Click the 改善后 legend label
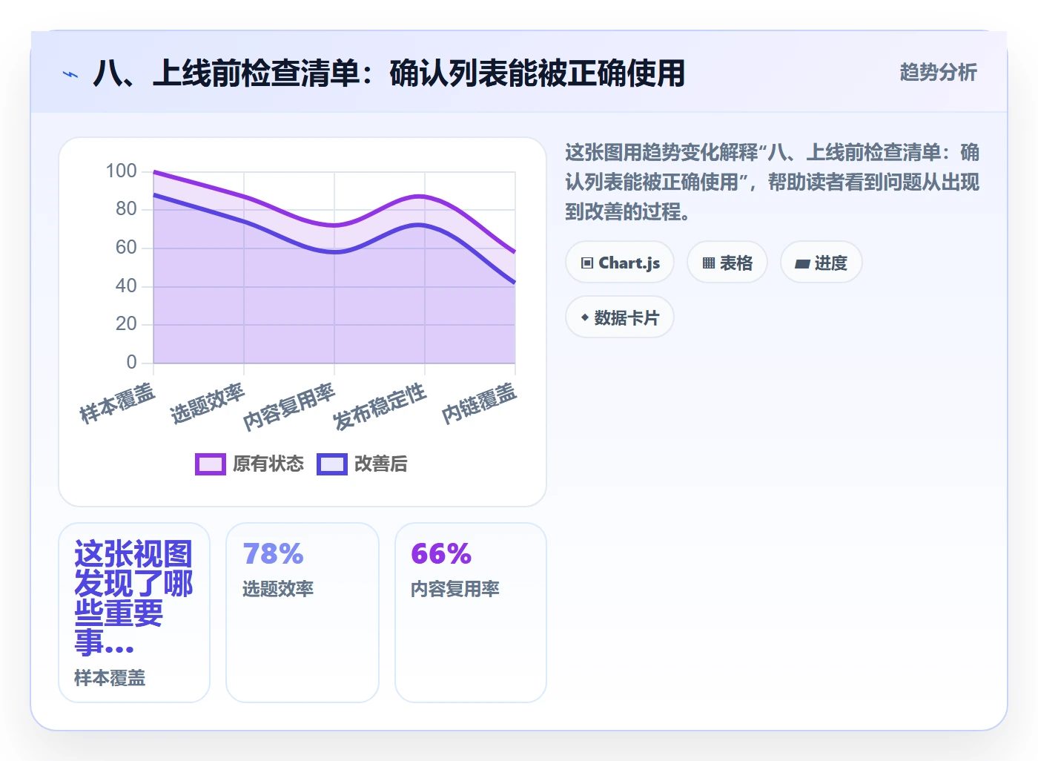Viewport: 1038px width, 761px height. pos(381,464)
